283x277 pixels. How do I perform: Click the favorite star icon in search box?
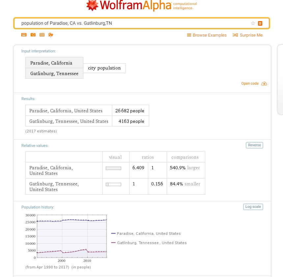click(x=253, y=23)
